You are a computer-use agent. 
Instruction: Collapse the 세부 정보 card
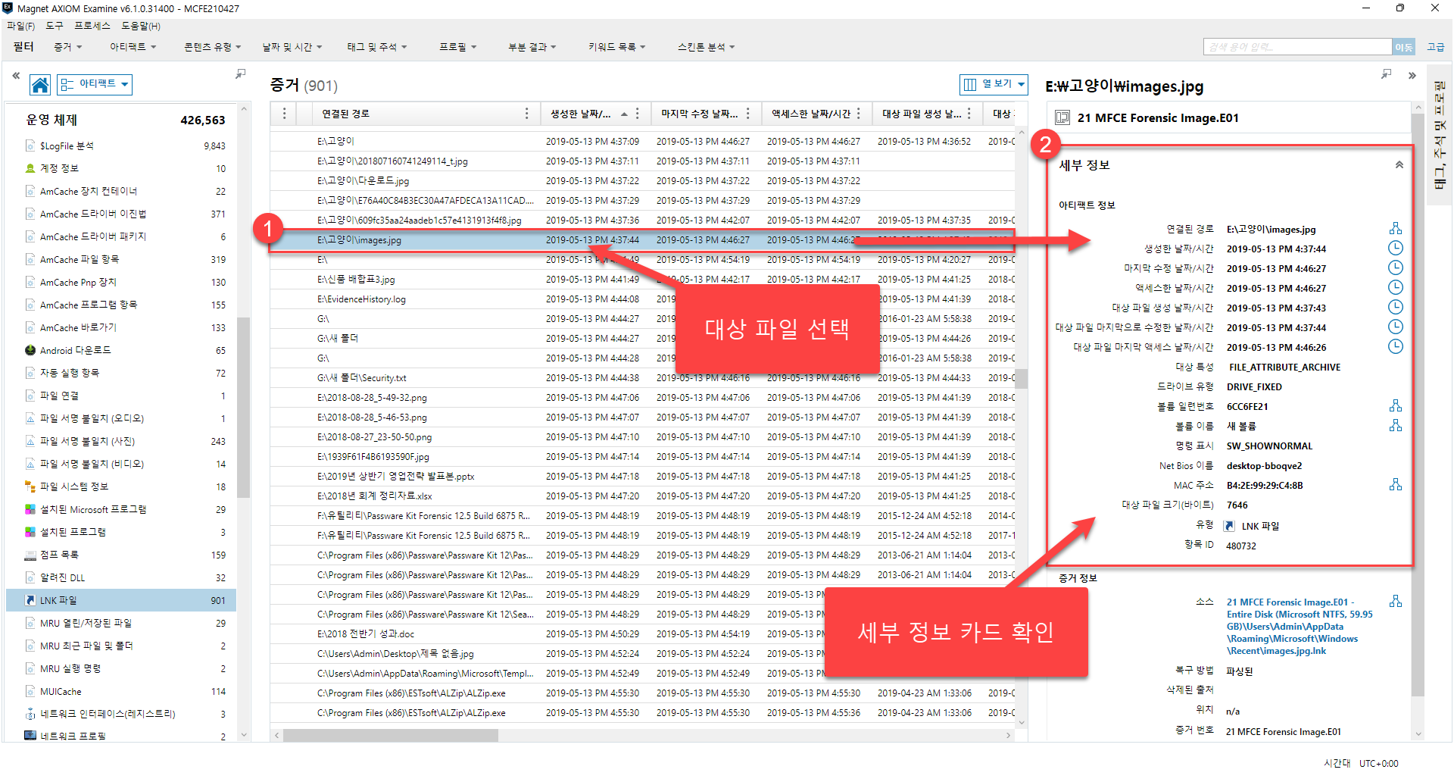tap(1399, 165)
